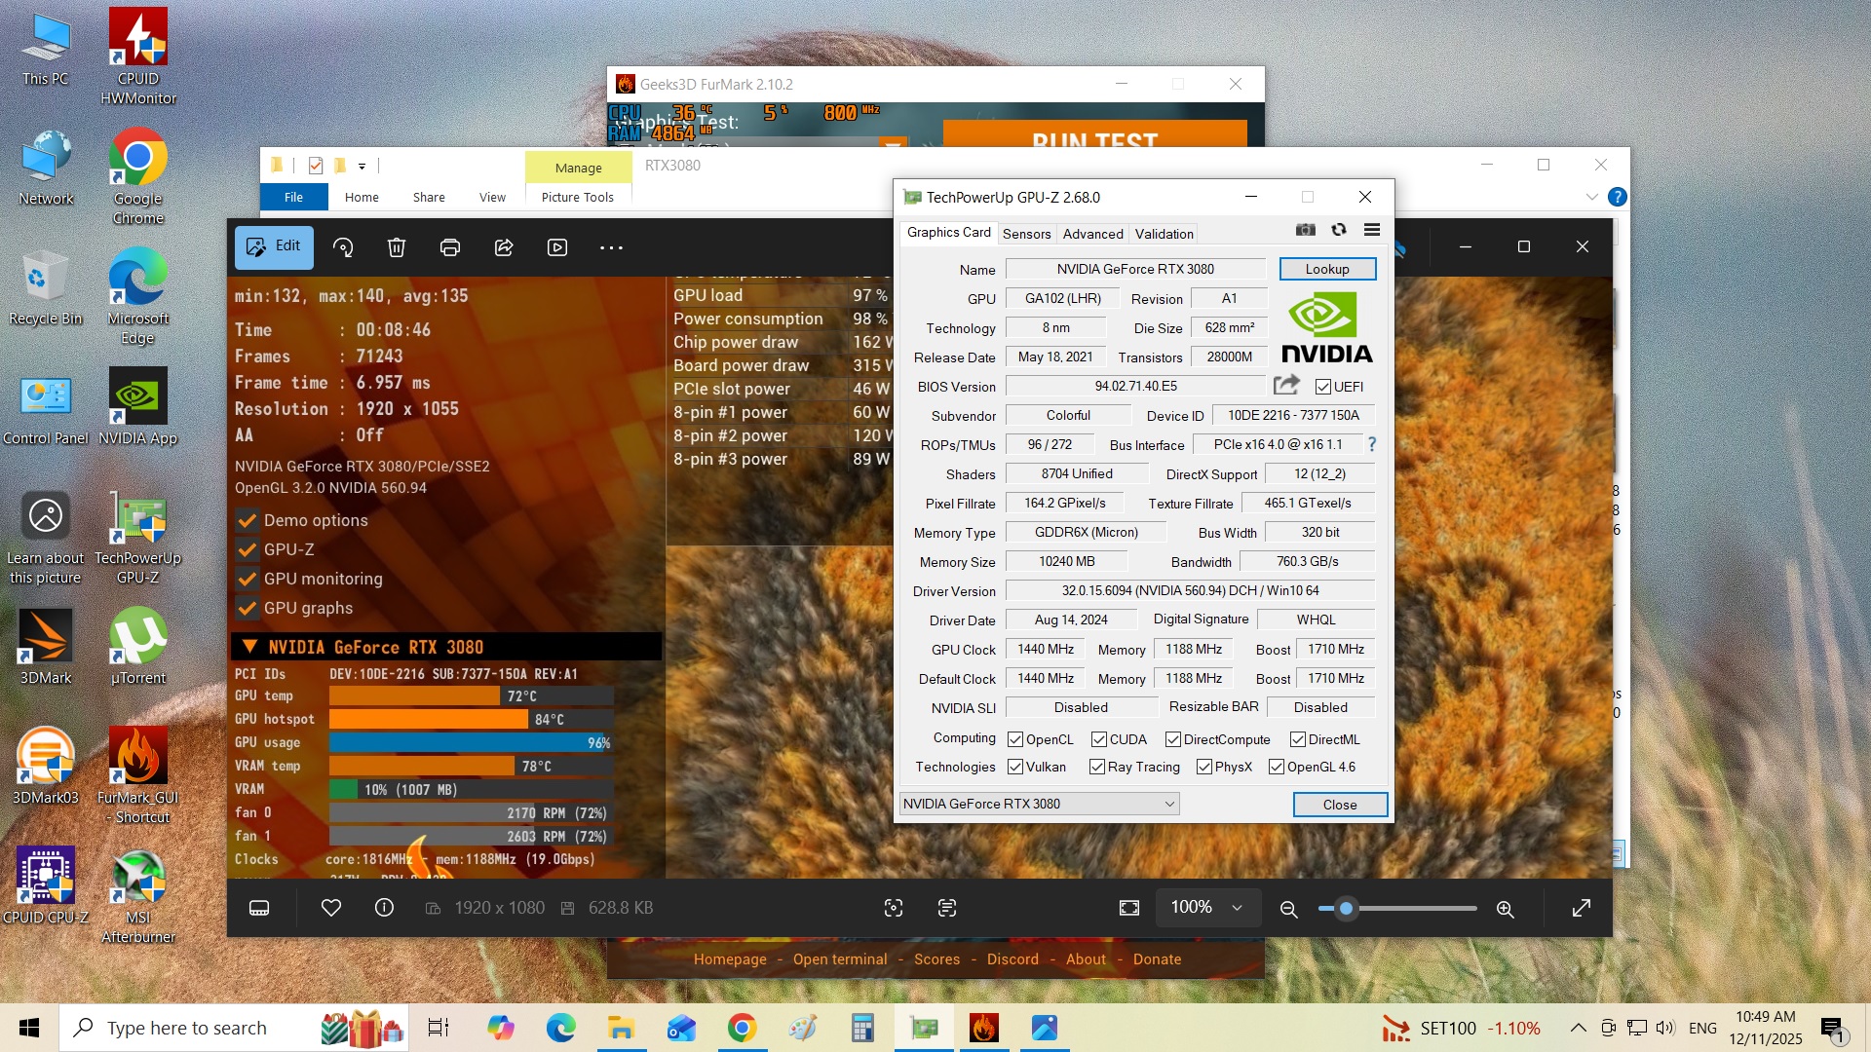Image resolution: width=1871 pixels, height=1052 pixels.
Task: Click the Edit button in Photos
Action: click(274, 246)
